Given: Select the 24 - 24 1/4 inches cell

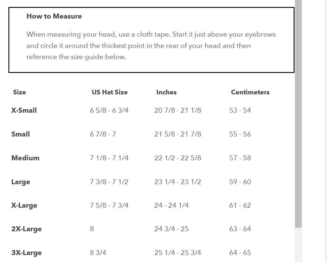Looking at the screenshot, I should tap(171, 205).
